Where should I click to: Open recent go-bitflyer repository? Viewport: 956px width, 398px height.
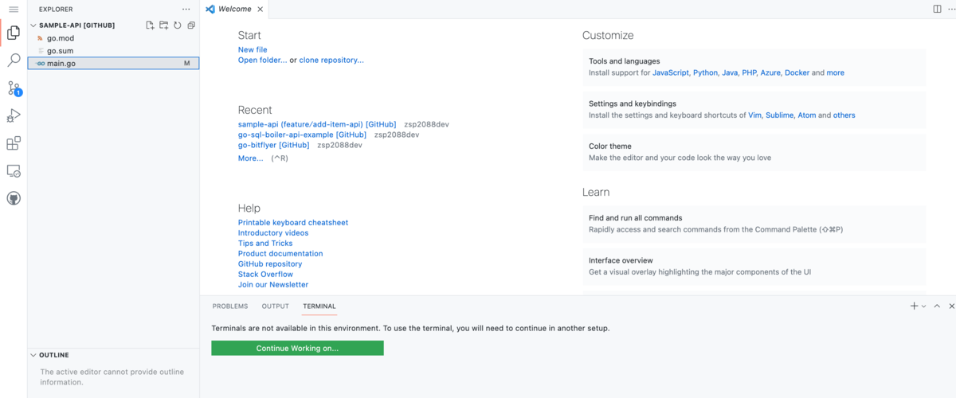click(273, 145)
